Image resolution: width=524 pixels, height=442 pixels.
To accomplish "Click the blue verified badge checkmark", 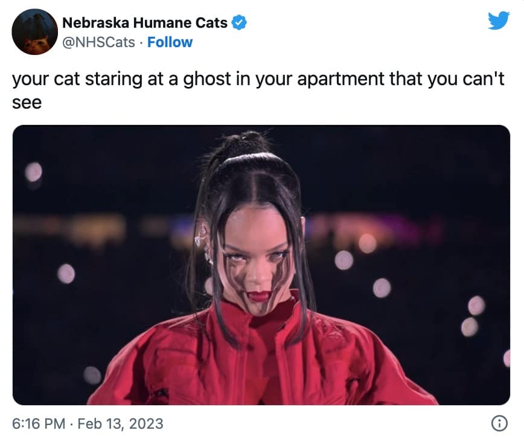I will click(x=239, y=23).
